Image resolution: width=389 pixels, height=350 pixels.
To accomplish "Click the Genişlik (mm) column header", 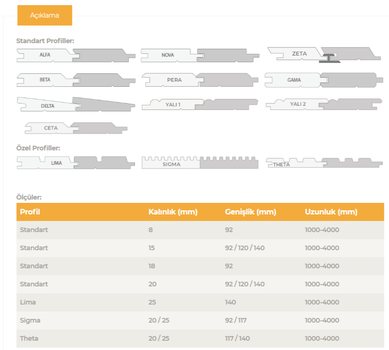I will 250,212.
